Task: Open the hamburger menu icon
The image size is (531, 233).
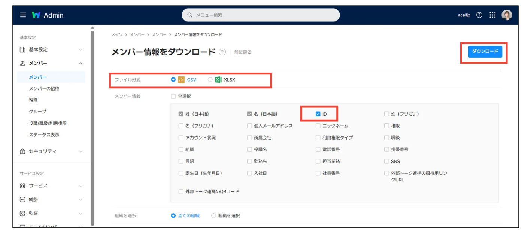Action: 23,15
